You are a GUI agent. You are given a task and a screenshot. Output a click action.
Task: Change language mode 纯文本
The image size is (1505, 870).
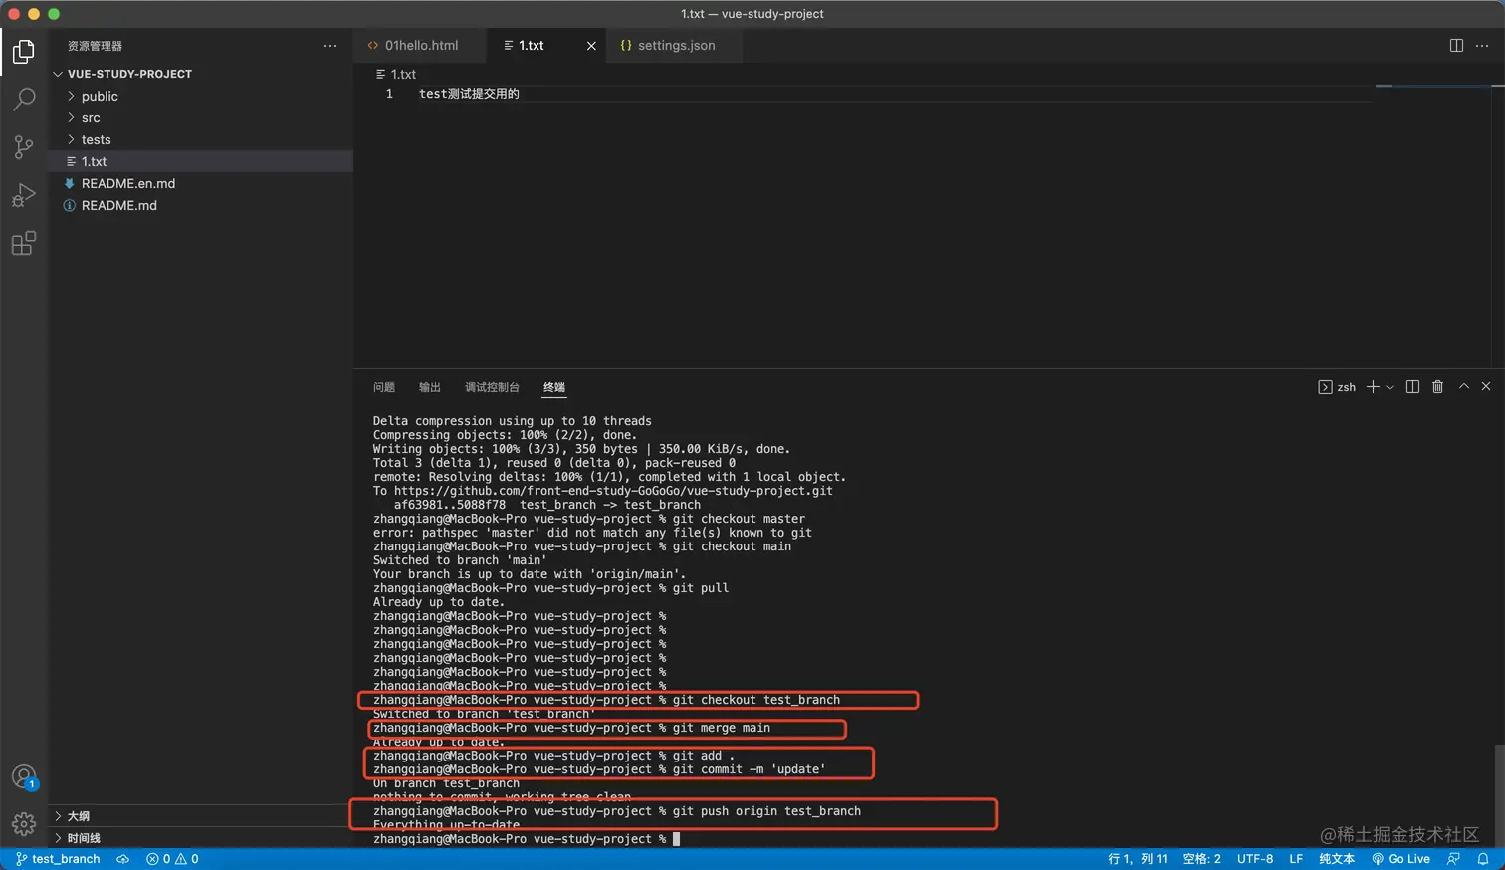click(1337, 859)
